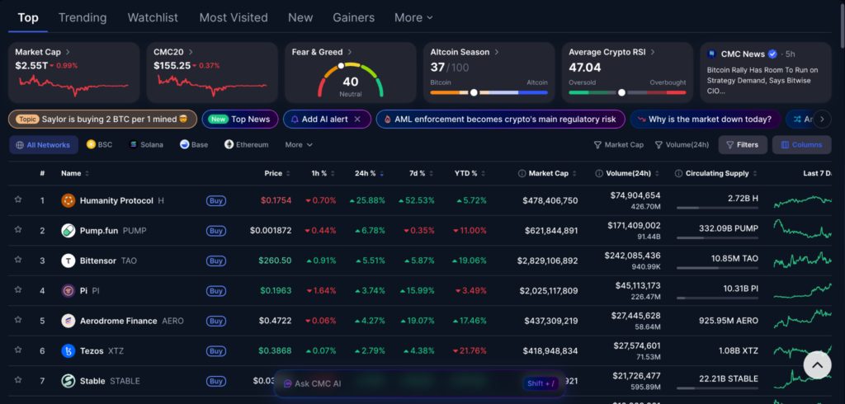This screenshot has height=404, width=845.
Task: Open the Gainers tab
Action: click(353, 17)
